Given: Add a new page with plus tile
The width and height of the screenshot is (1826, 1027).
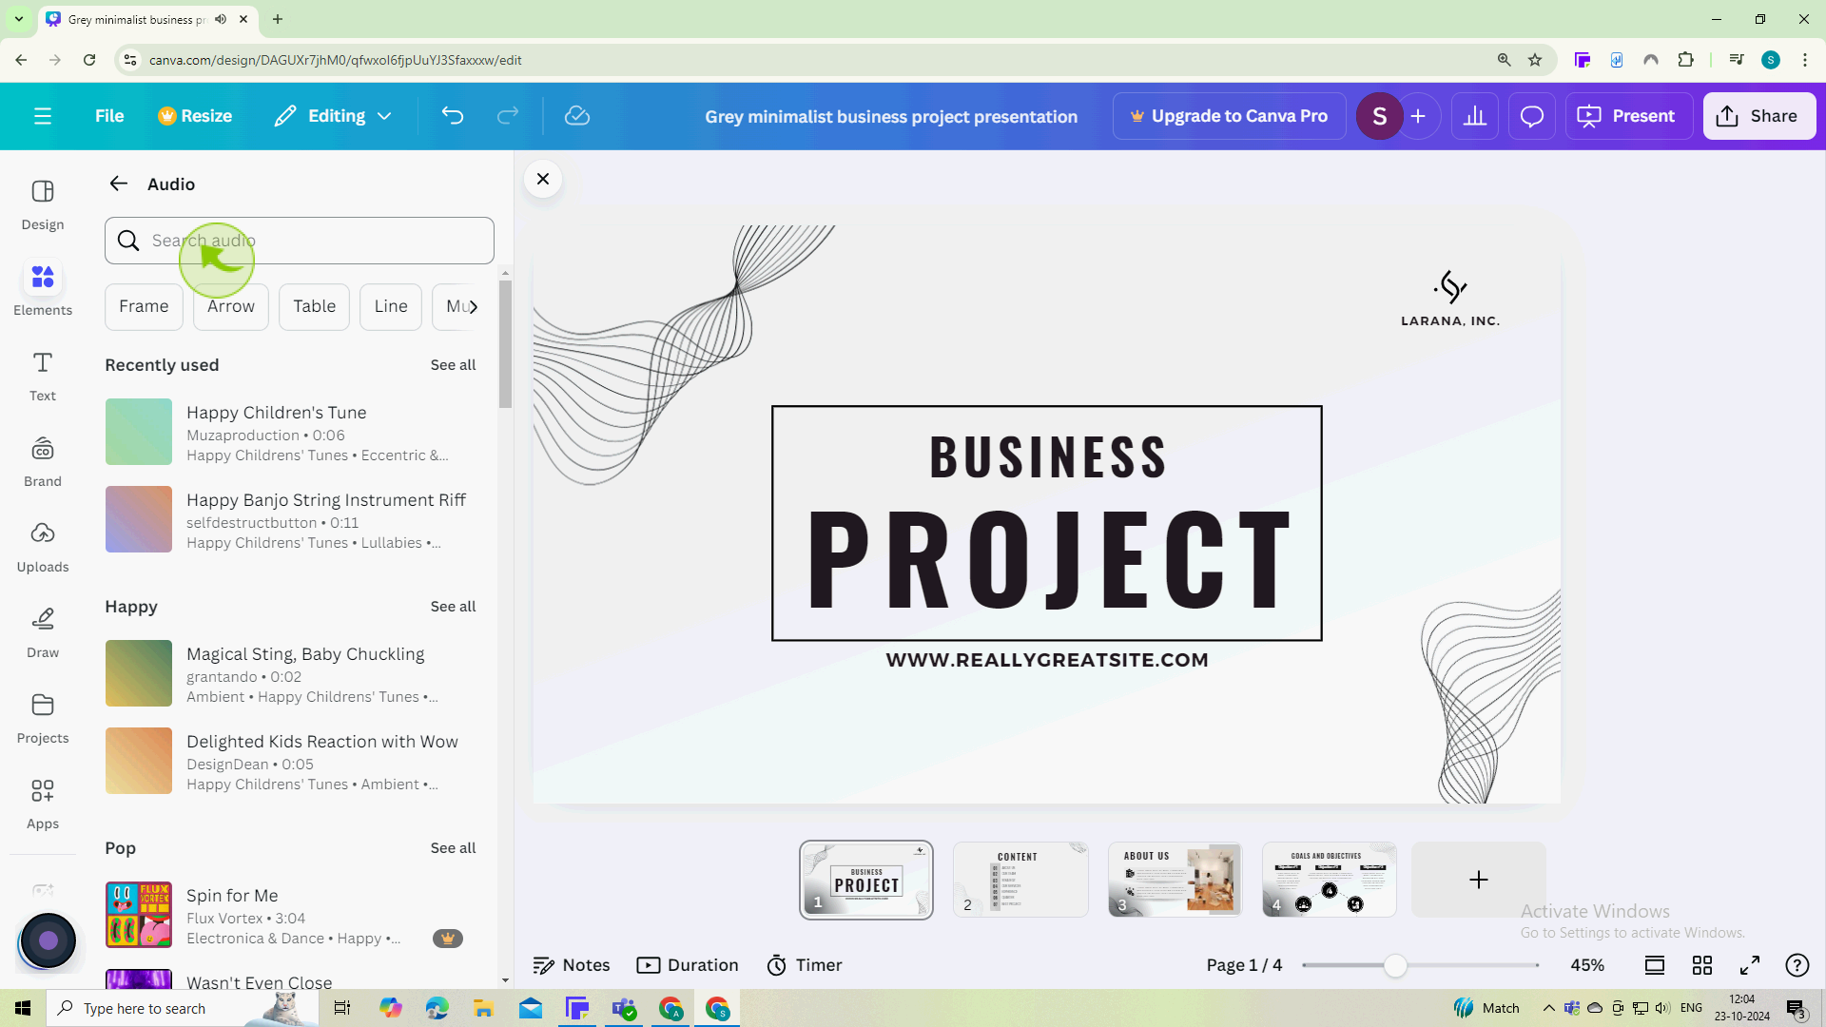Looking at the screenshot, I should point(1478,880).
